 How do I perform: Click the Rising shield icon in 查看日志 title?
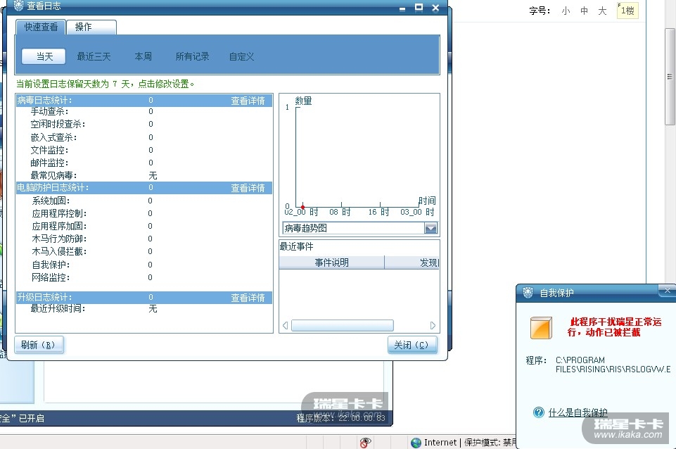tap(18, 6)
